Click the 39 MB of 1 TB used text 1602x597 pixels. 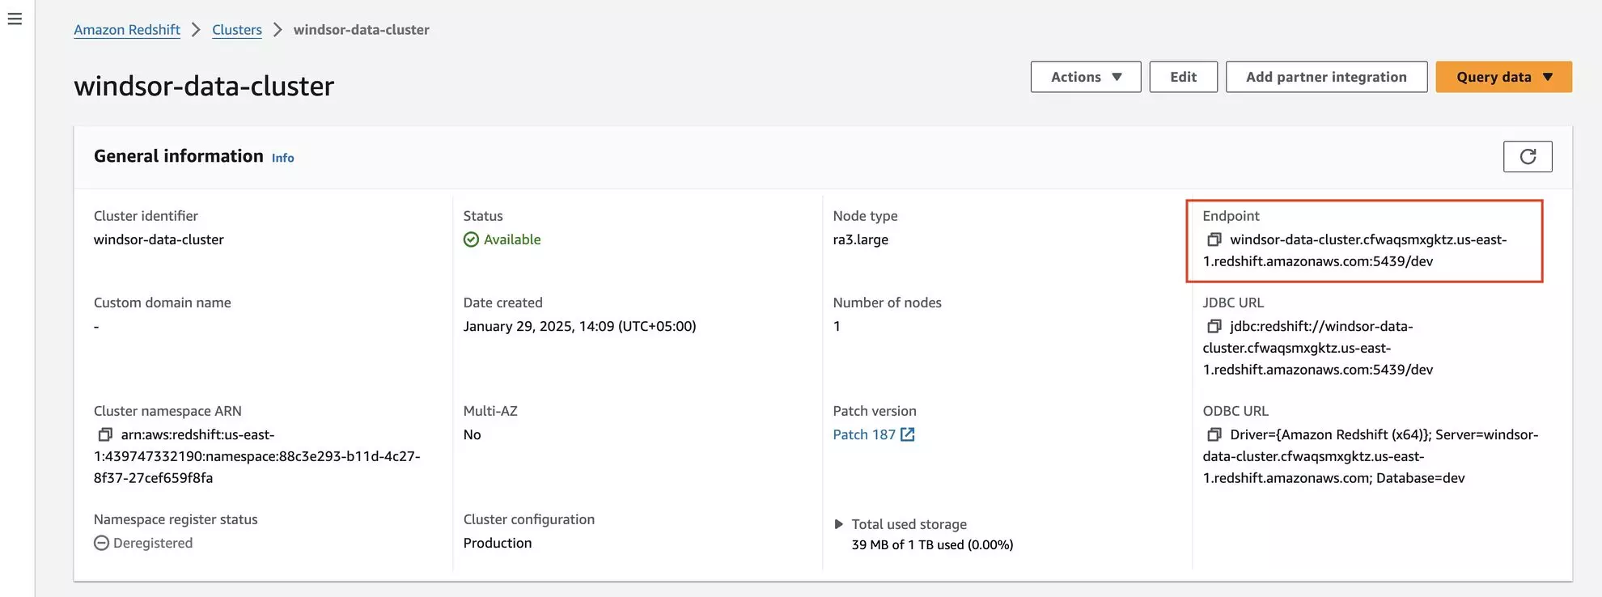click(x=932, y=544)
